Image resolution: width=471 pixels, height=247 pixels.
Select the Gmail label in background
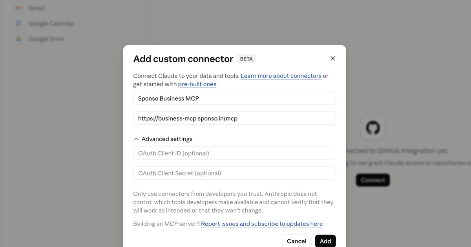(37, 8)
